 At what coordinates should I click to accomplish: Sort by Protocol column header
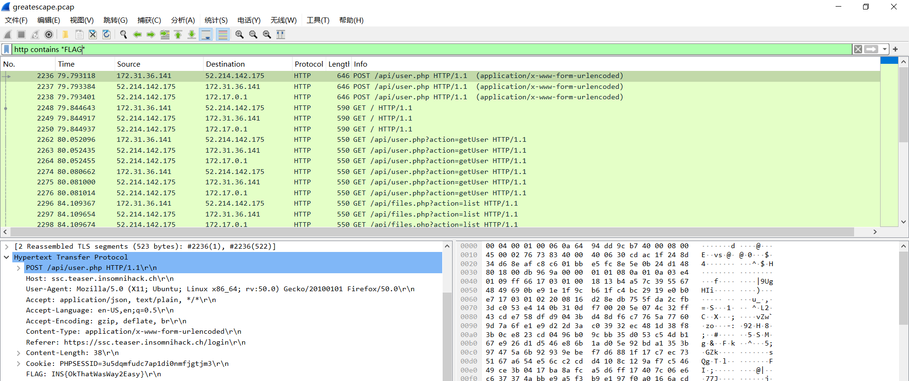tap(309, 64)
